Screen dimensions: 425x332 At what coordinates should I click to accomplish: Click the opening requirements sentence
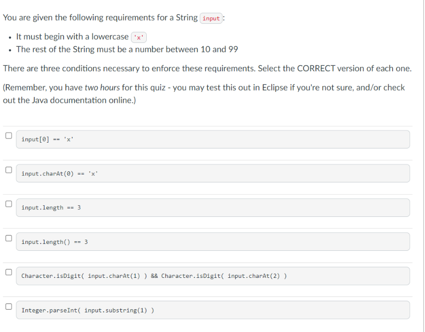pos(106,18)
